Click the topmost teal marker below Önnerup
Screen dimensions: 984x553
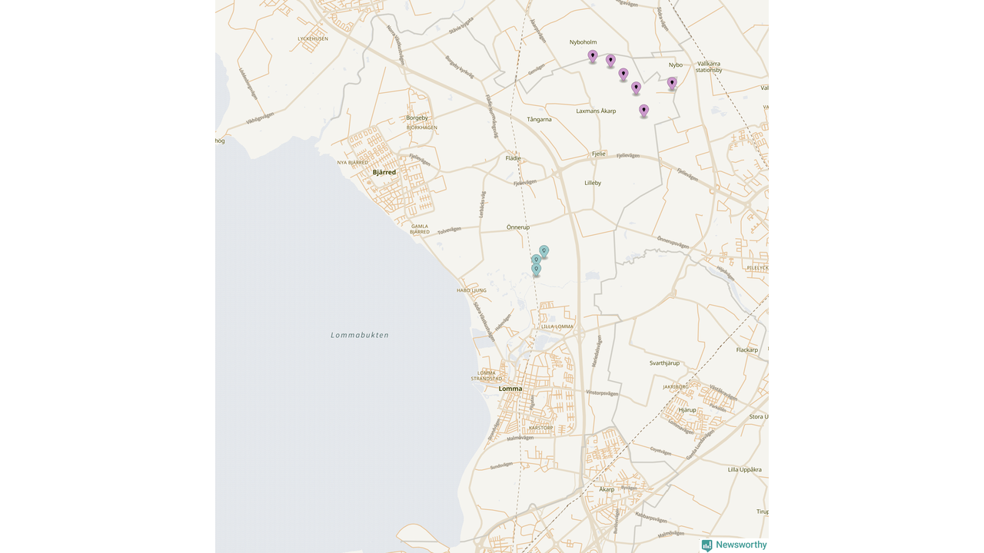[544, 251]
